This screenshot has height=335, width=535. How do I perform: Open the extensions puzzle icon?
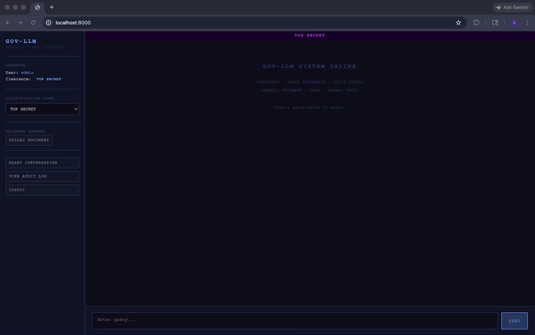(x=476, y=22)
